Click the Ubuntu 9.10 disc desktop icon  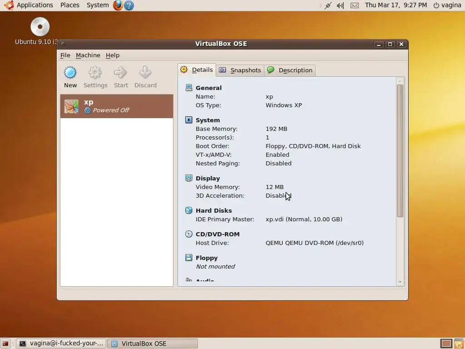(x=40, y=27)
